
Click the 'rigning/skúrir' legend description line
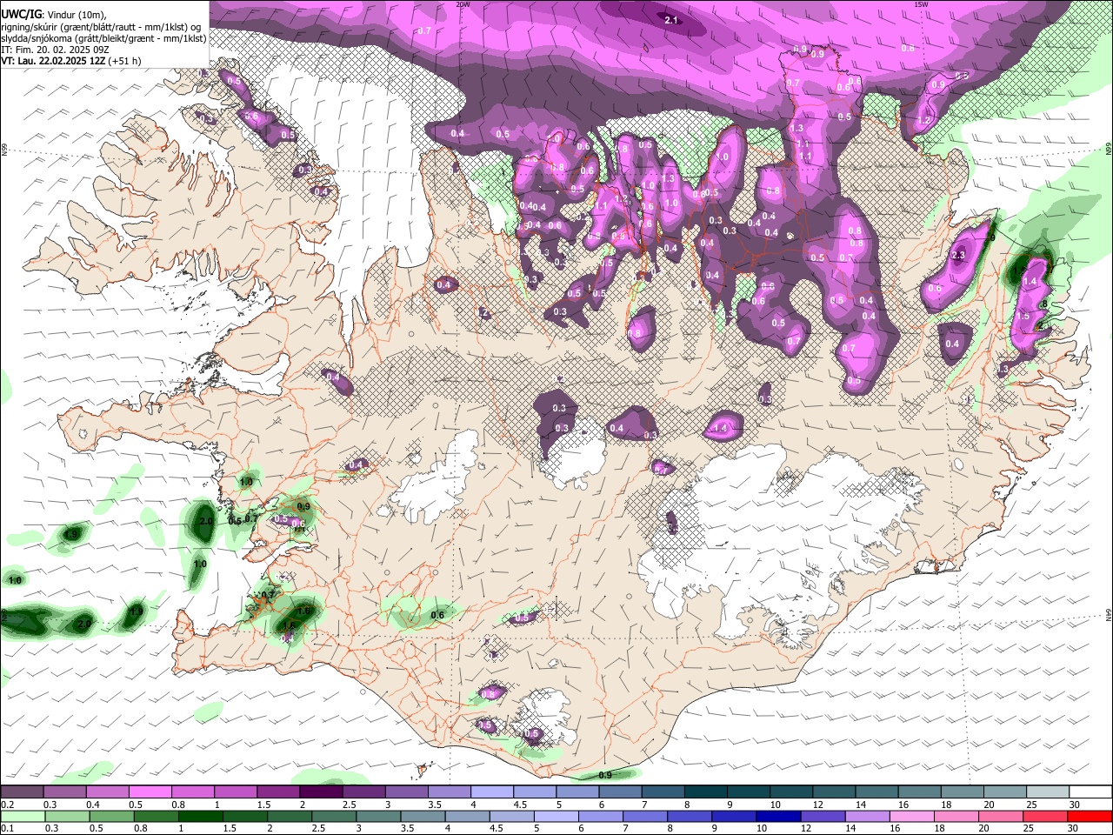[x=103, y=26]
